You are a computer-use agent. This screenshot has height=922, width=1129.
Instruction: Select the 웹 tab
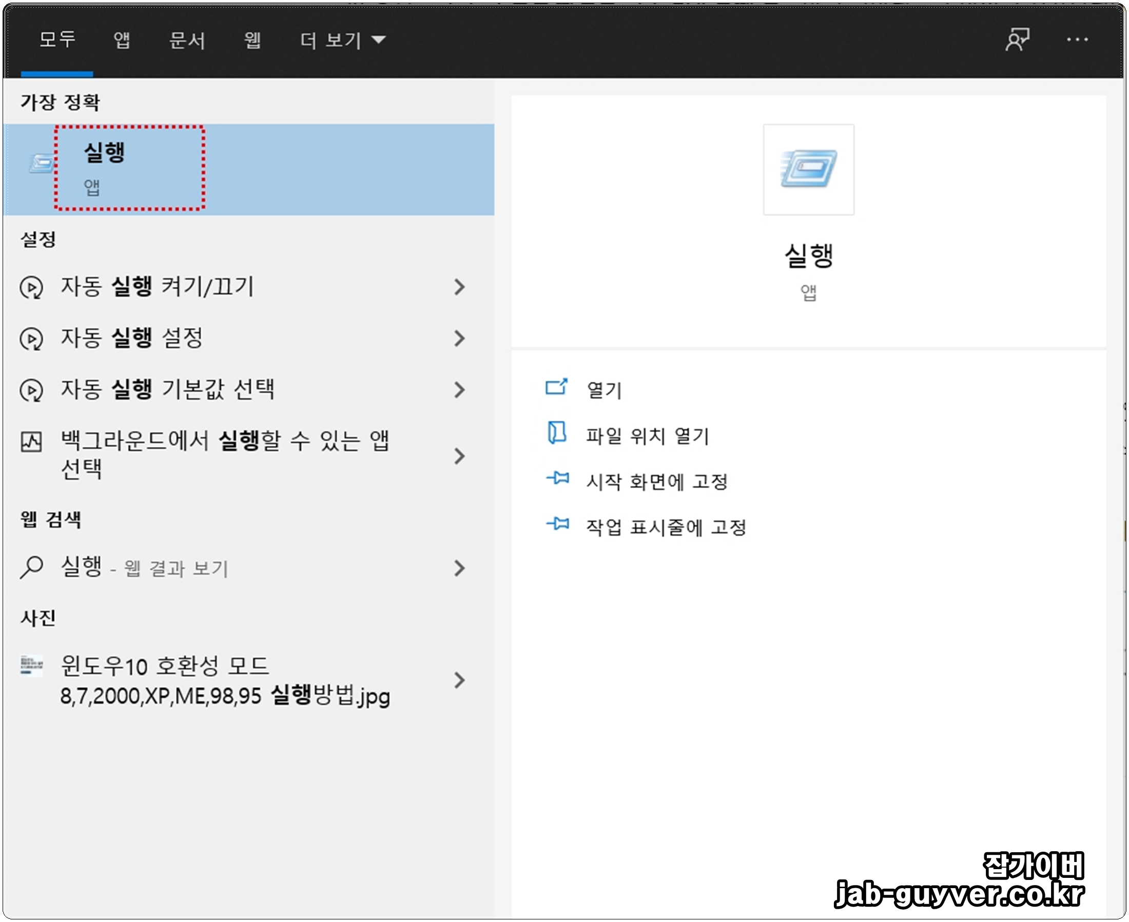[252, 41]
